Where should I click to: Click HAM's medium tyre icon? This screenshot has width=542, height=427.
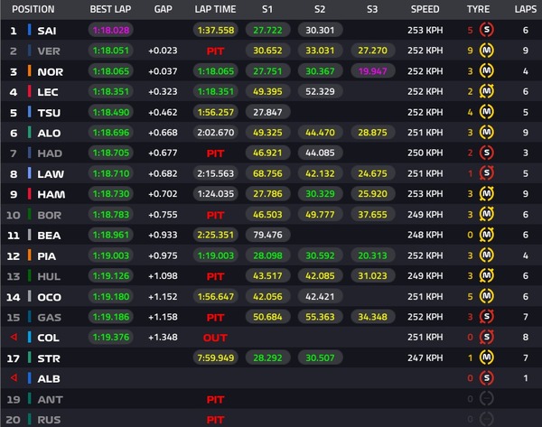pyautogui.click(x=488, y=193)
